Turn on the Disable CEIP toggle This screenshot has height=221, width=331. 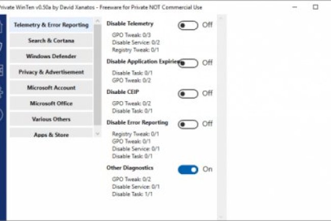pyautogui.click(x=188, y=93)
